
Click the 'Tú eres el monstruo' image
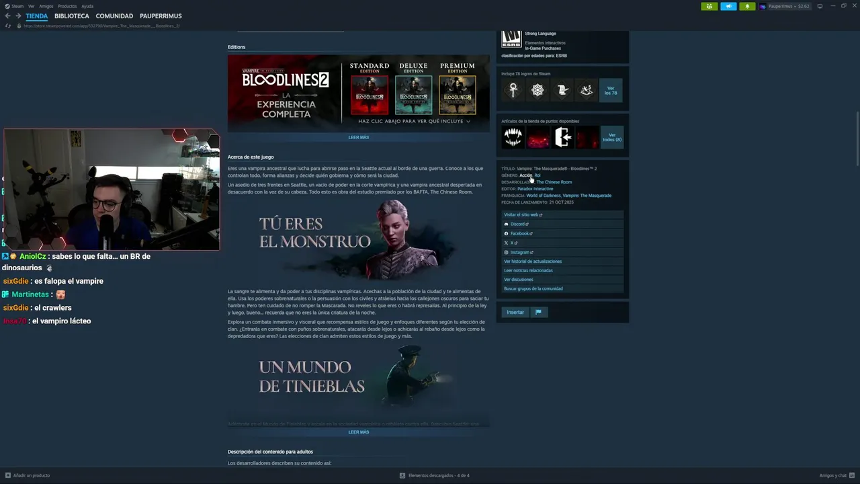[x=359, y=239]
